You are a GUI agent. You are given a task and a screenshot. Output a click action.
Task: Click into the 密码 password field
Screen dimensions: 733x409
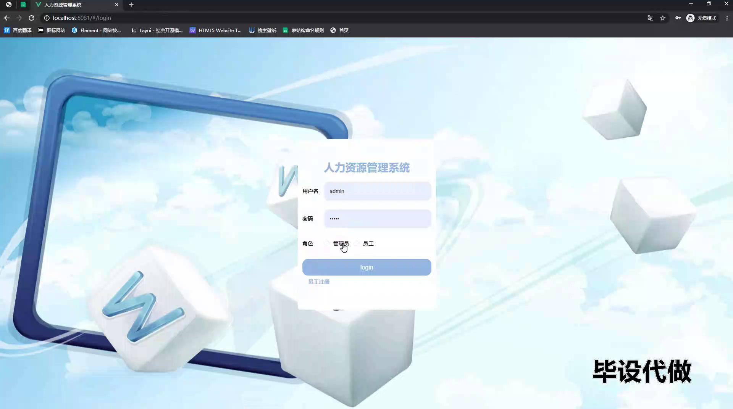[377, 219]
